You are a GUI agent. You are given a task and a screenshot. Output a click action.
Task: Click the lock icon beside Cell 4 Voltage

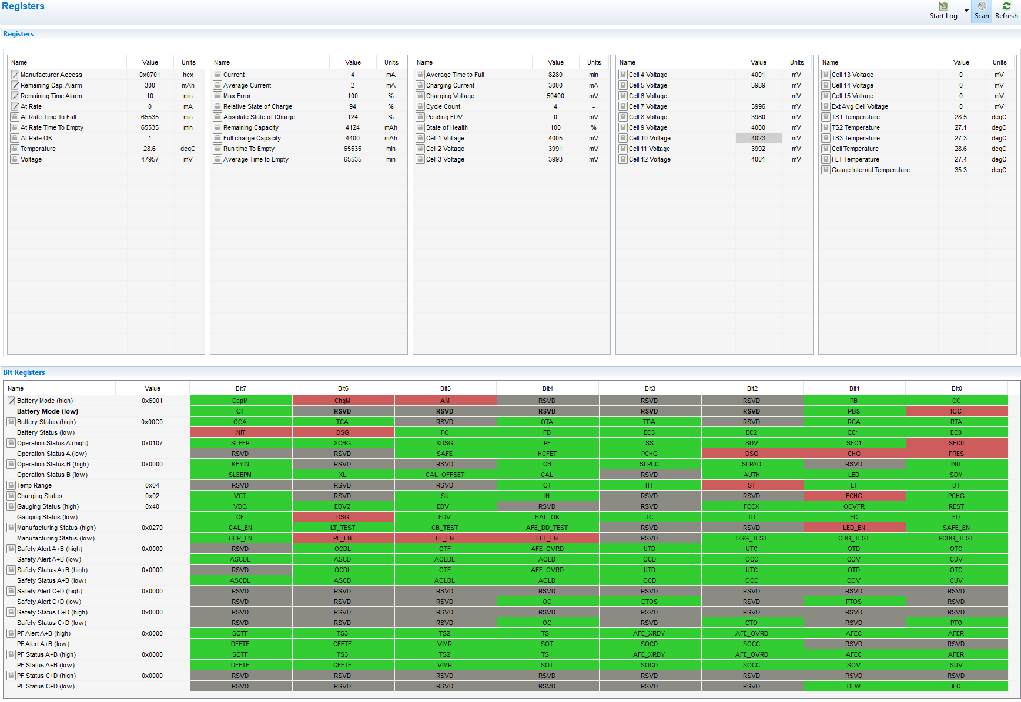point(623,75)
